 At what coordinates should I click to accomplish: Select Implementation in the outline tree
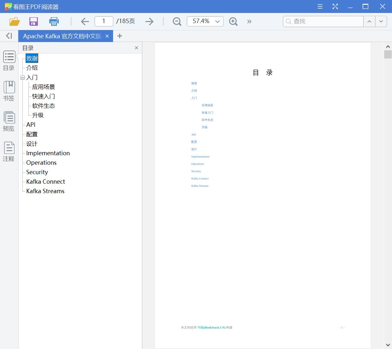coord(48,153)
